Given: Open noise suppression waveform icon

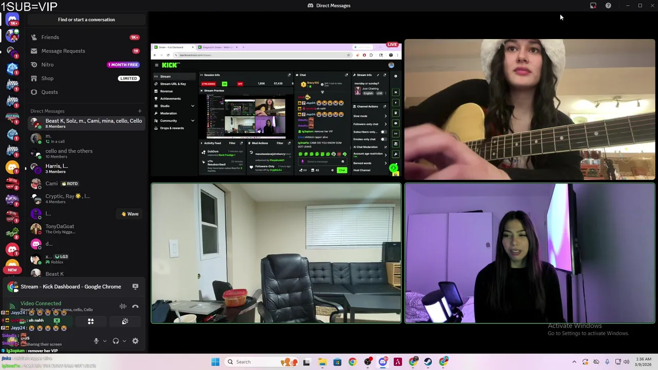Looking at the screenshot, I should (x=123, y=307).
